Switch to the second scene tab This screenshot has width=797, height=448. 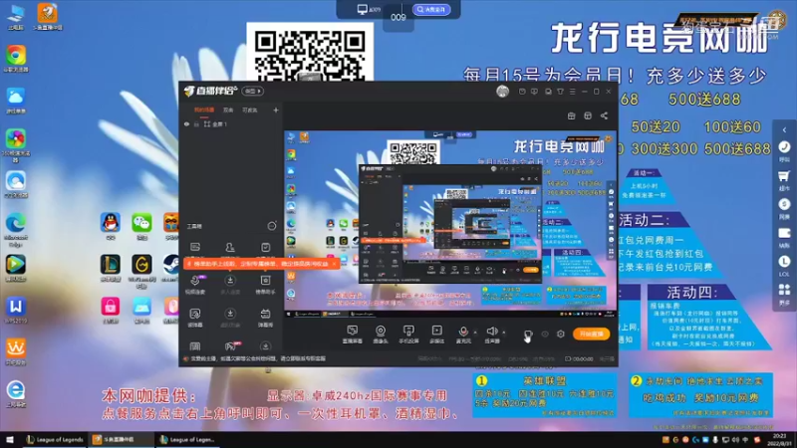(x=228, y=110)
